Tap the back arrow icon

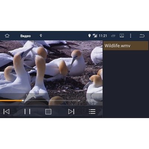[142, 36]
